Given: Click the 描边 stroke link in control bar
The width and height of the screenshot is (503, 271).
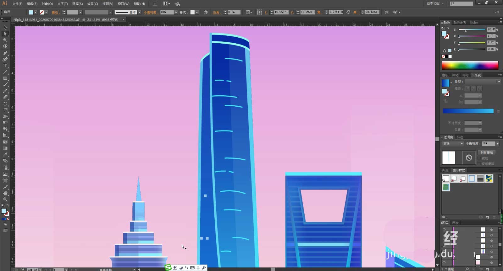Looking at the screenshot, I should (x=55, y=12).
